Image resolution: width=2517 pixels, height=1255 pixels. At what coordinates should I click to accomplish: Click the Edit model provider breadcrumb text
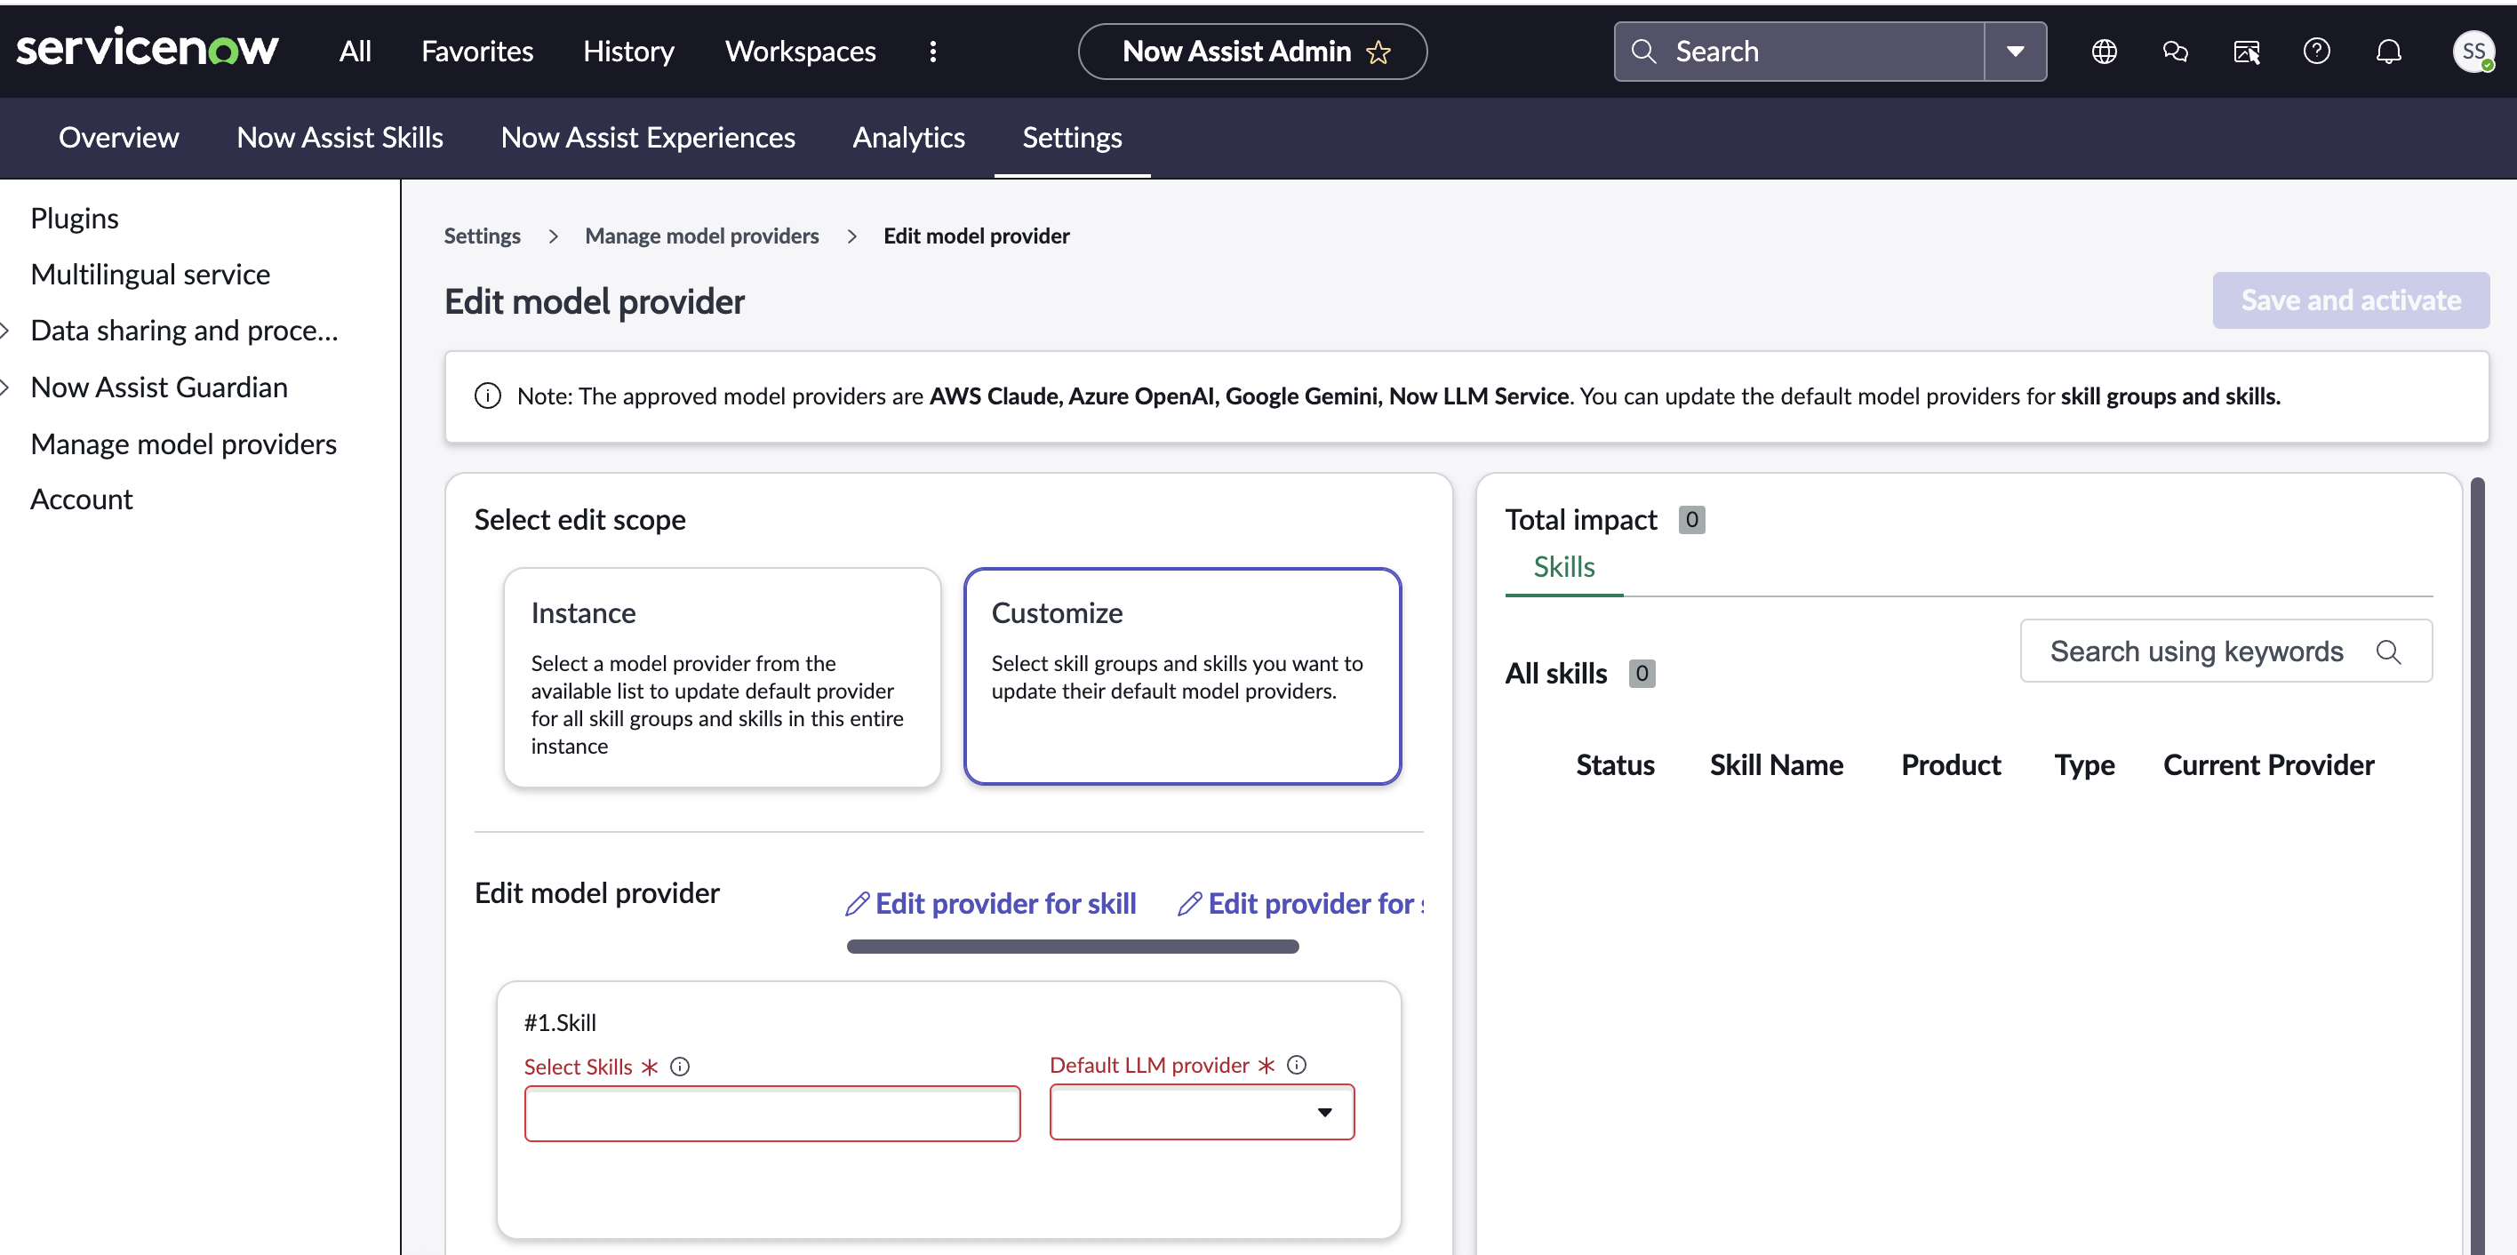(x=976, y=236)
